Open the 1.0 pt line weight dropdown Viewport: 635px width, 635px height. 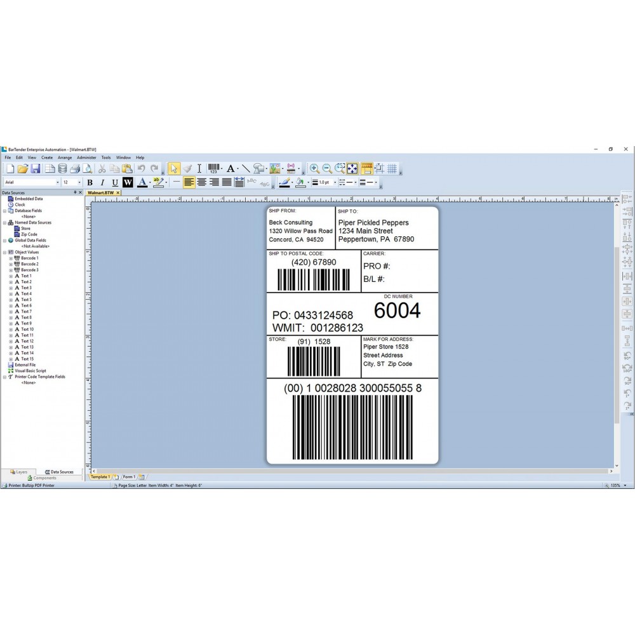tap(334, 182)
